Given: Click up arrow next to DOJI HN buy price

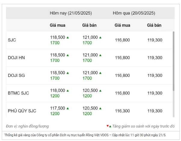Looking at the screenshot, I should pyautogui.click(x=68, y=55).
